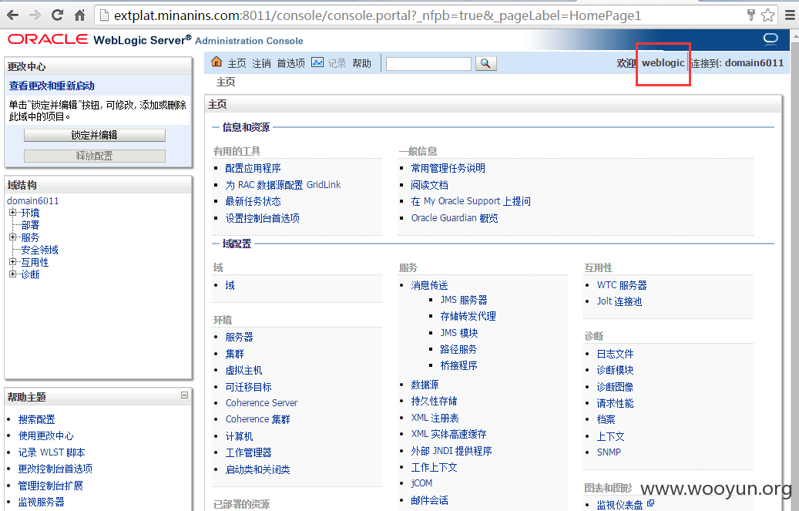The image size is (799, 511).
Task: Minimize the 帮助主题 panel
Action: pyautogui.click(x=184, y=395)
